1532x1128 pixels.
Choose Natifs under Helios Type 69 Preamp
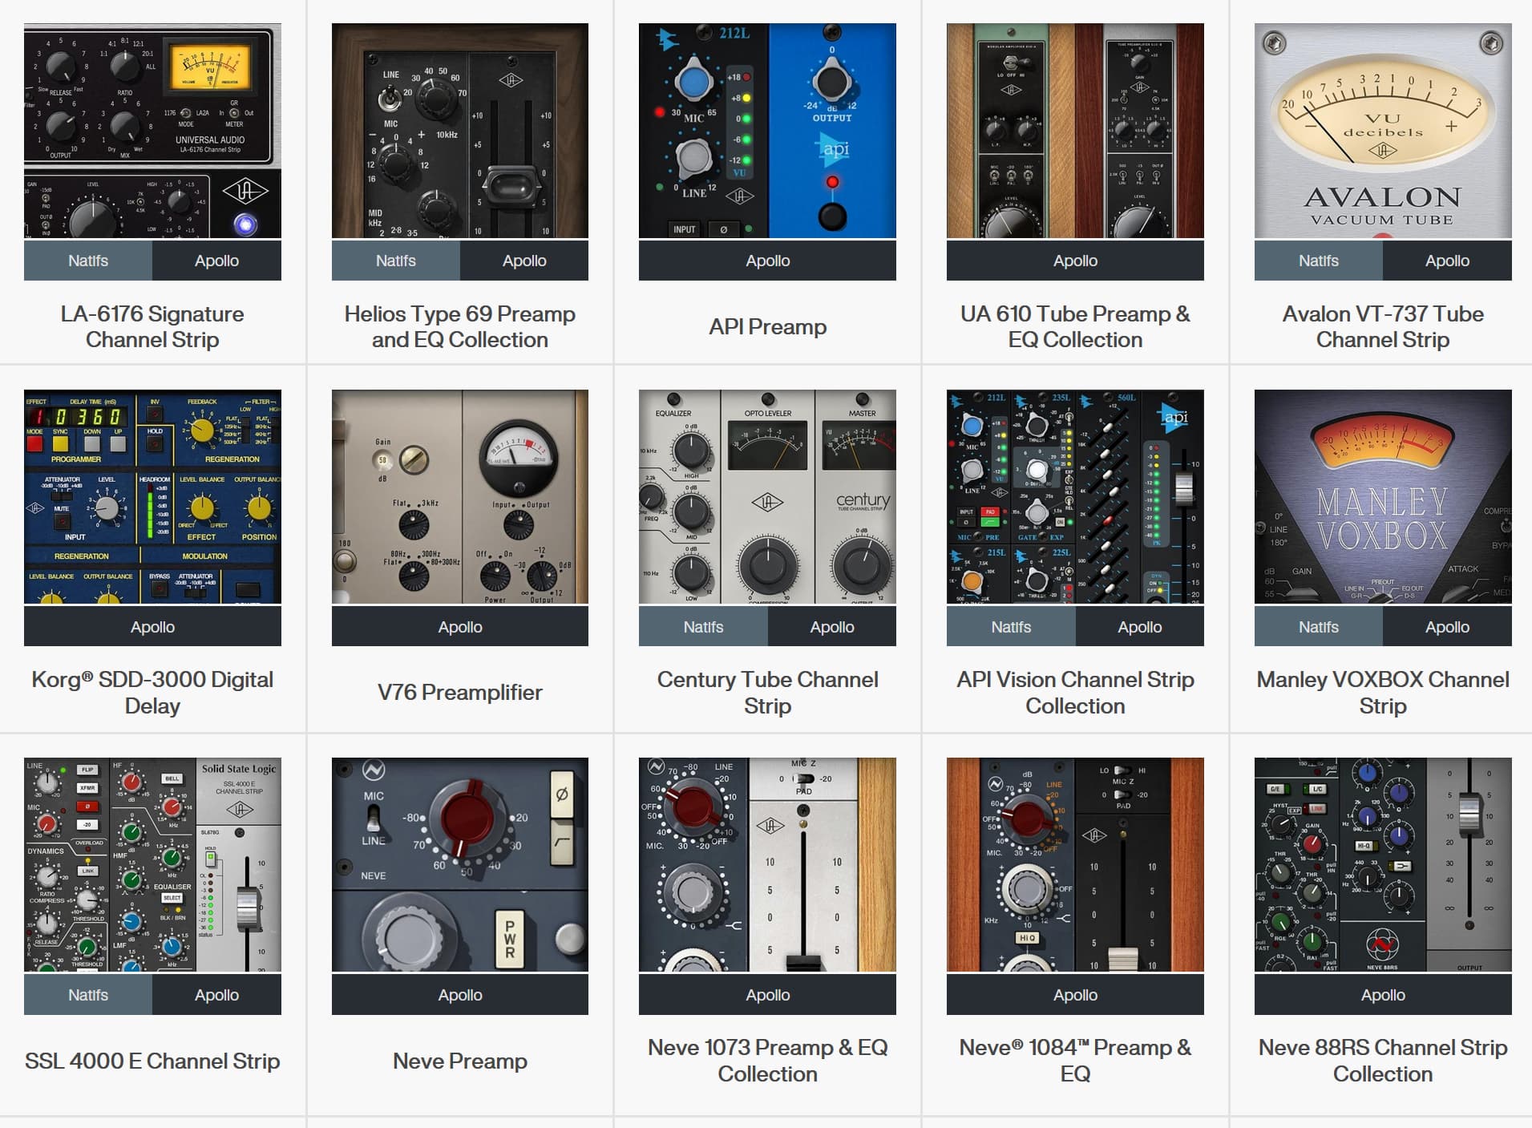[396, 261]
